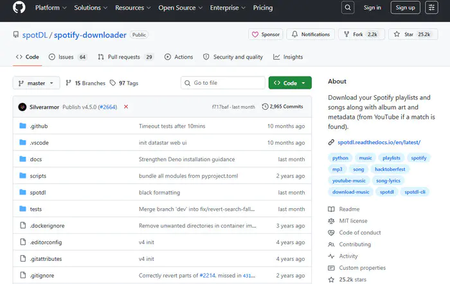Viewport: 450px width, 284px height.
Task: View the 15 Branches link
Action: (x=85, y=83)
